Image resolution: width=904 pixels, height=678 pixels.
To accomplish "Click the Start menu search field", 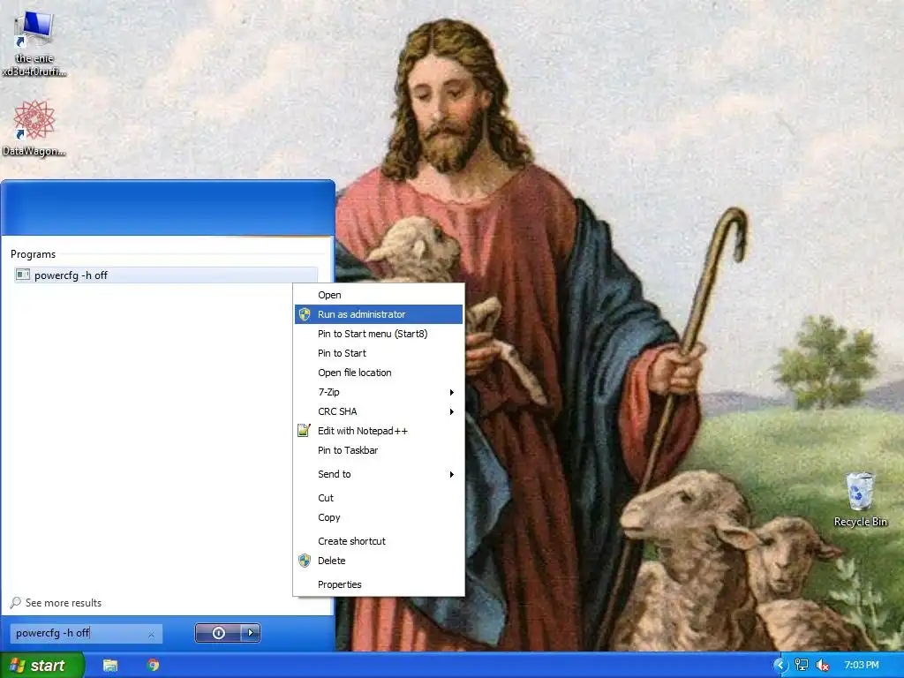I will (87, 633).
